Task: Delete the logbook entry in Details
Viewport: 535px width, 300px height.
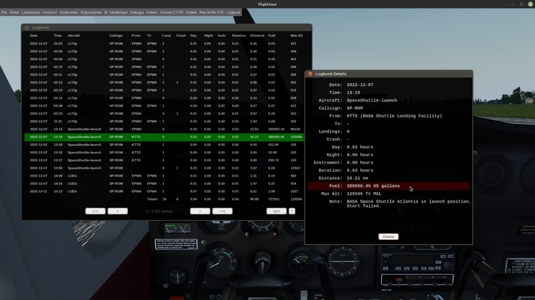Action: tap(389, 237)
